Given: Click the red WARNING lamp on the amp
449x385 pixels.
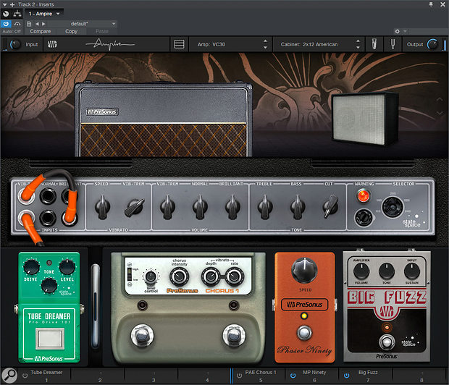Looking at the screenshot, I should pos(364,196).
